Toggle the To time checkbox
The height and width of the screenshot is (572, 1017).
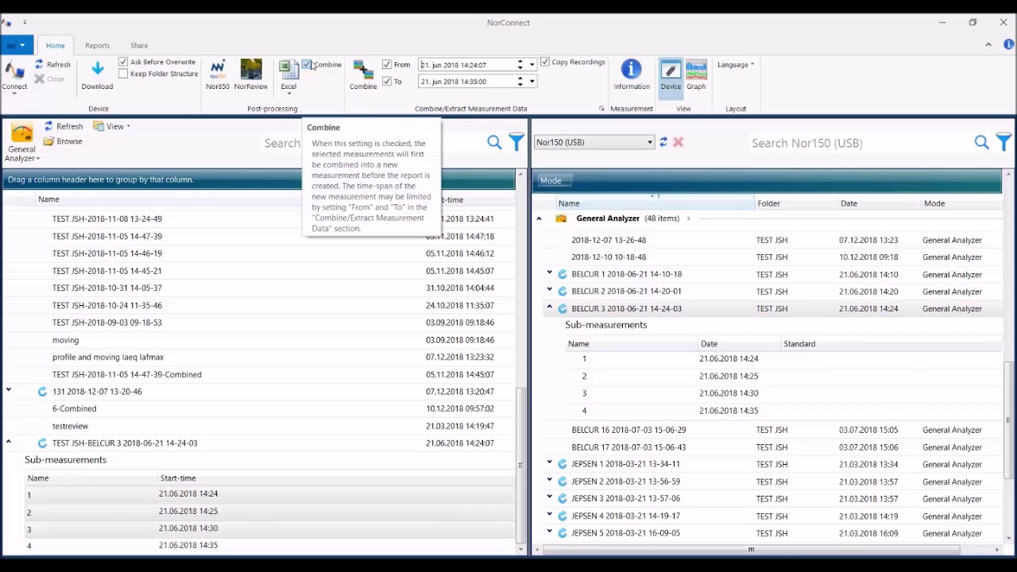387,81
